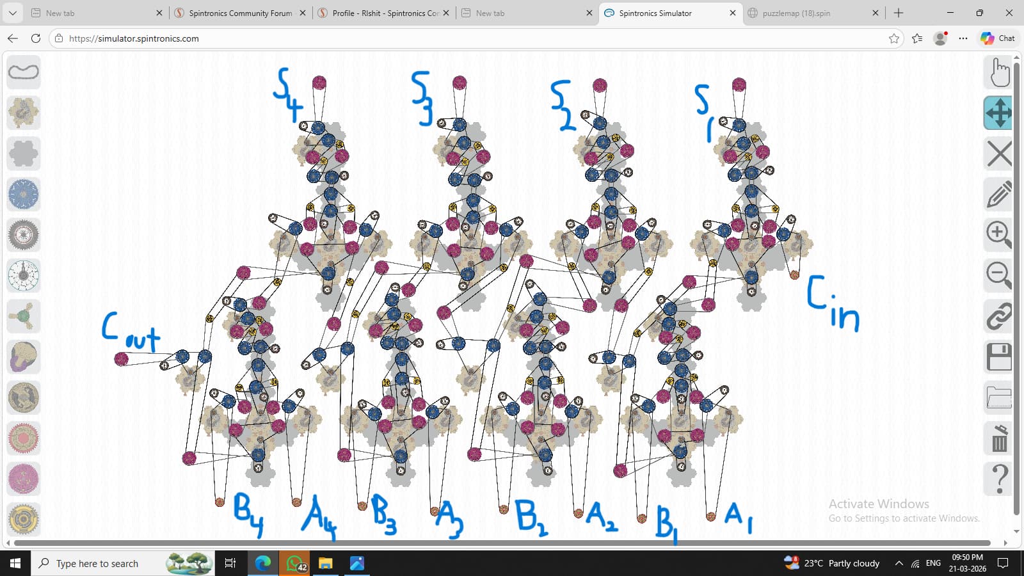Screen dimensions: 1024x576
Task: Save the circuit with the save icon
Action: coord(998,358)
